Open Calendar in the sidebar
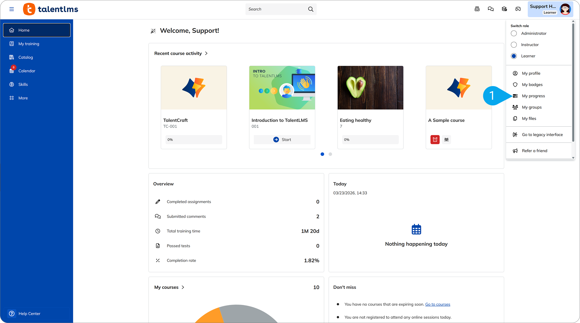Screen dimensions: 580x323 pyautogui.click(x=27, y=71)
